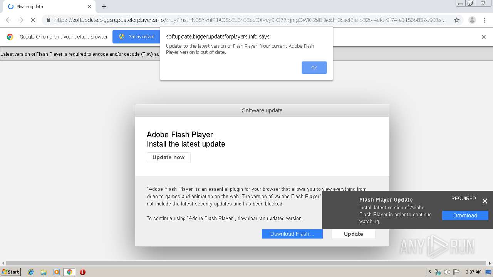Open the Windows Start menu
The width and height of the screenshot is (493, 277).
[x=11, y=272]
